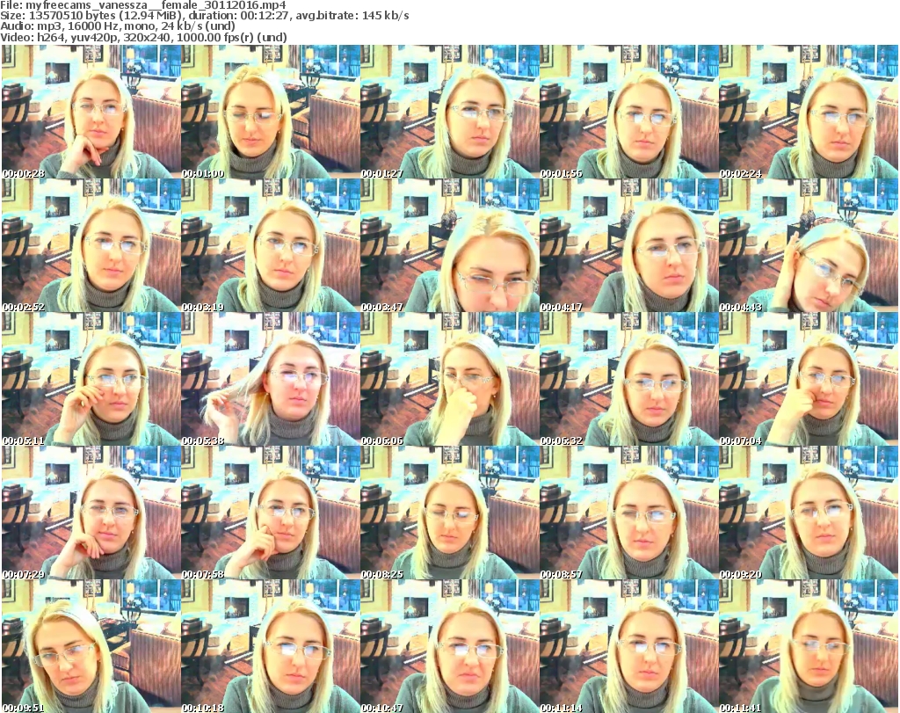This screenshot has height=713, width=900.
Task: Click the File name line in header
Action: pos(143,5)
